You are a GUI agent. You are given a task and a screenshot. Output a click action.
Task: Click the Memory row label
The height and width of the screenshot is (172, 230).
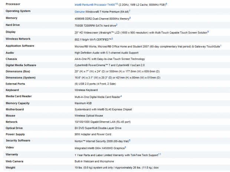tap(11, 18)
